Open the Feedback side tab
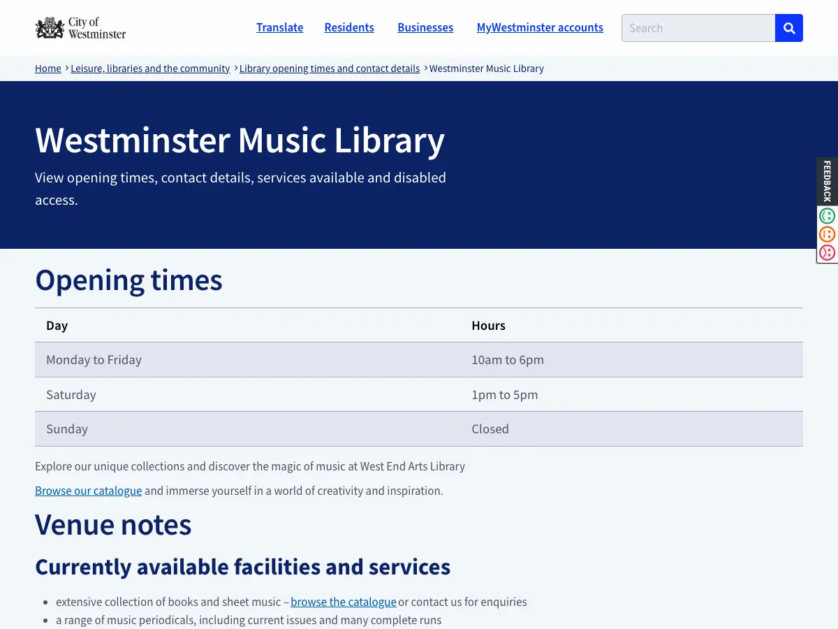The image size is (838, 629). click(828, 182)
